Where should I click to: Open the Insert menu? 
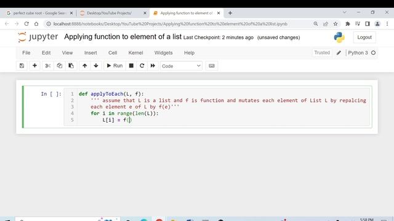[x=90, y=53]
